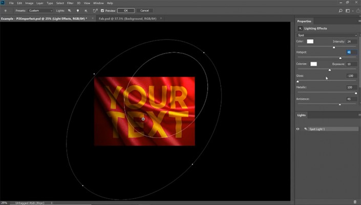361x205 pixels.
Task: Click the Reset Current Light icon
Action: pos(95,11)
